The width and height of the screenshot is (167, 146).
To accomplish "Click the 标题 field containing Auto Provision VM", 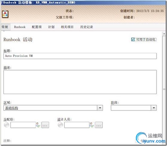I will pyautogui.click(x=80, y=56).
